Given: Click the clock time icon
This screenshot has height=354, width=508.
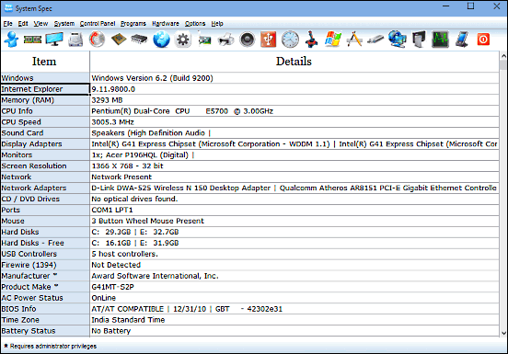Looking at the screenshot, I should point(290,40).
